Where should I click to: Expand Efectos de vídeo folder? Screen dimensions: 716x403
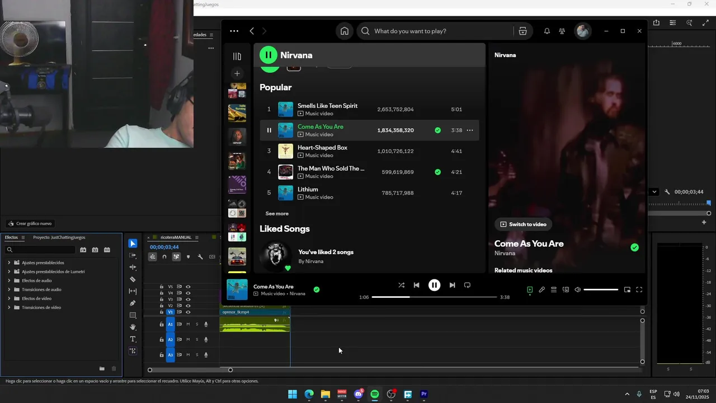pyautogui.click(x=9, y=298)
